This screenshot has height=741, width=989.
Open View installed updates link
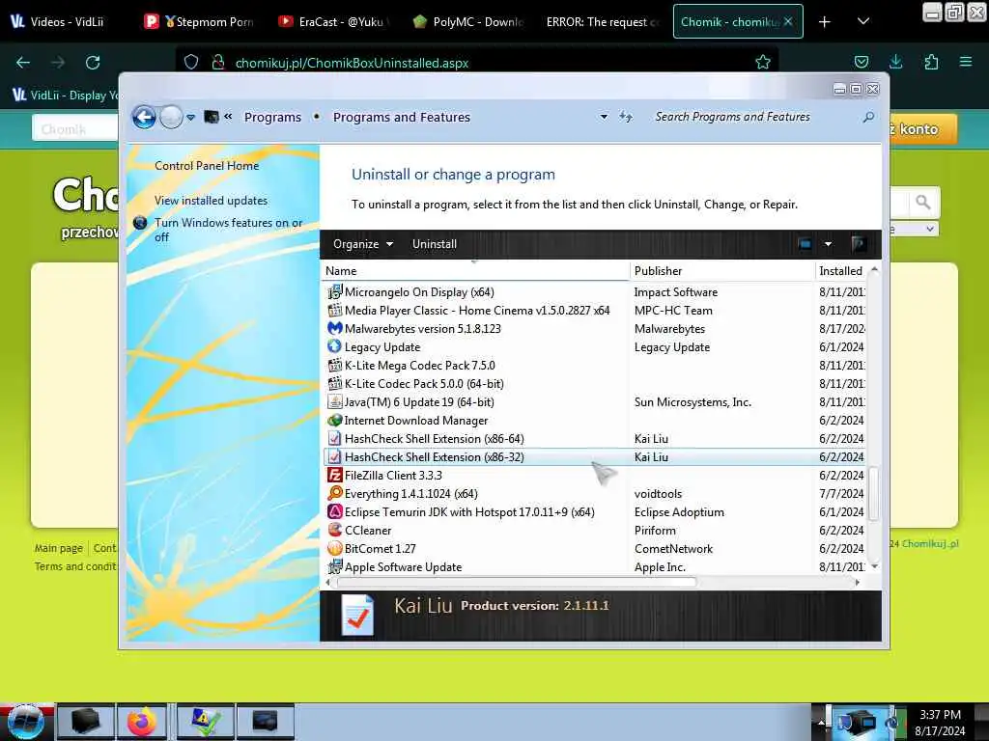(x=211, y=201)
